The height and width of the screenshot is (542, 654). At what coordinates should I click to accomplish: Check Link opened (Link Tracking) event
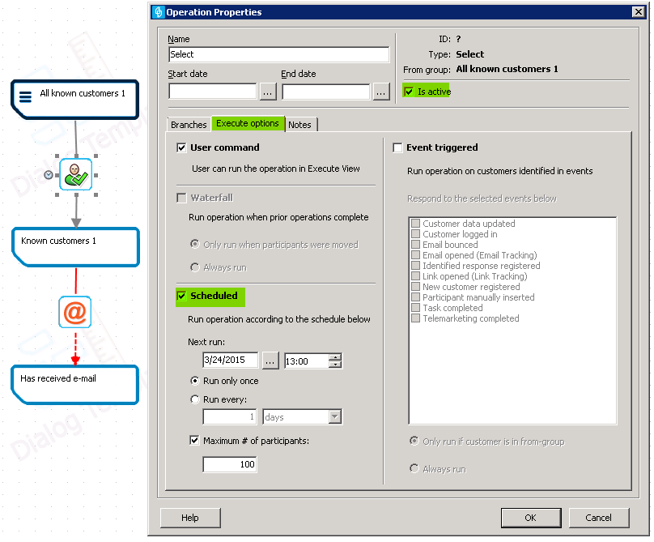[415, 276]
